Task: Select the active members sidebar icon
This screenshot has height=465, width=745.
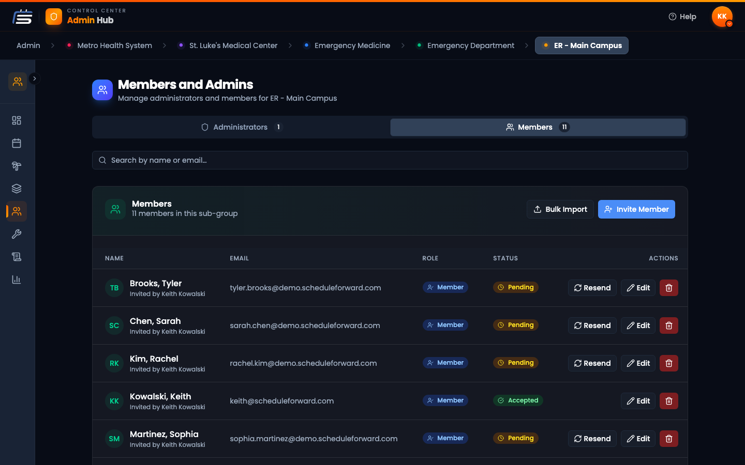Action: click(17, 211)
